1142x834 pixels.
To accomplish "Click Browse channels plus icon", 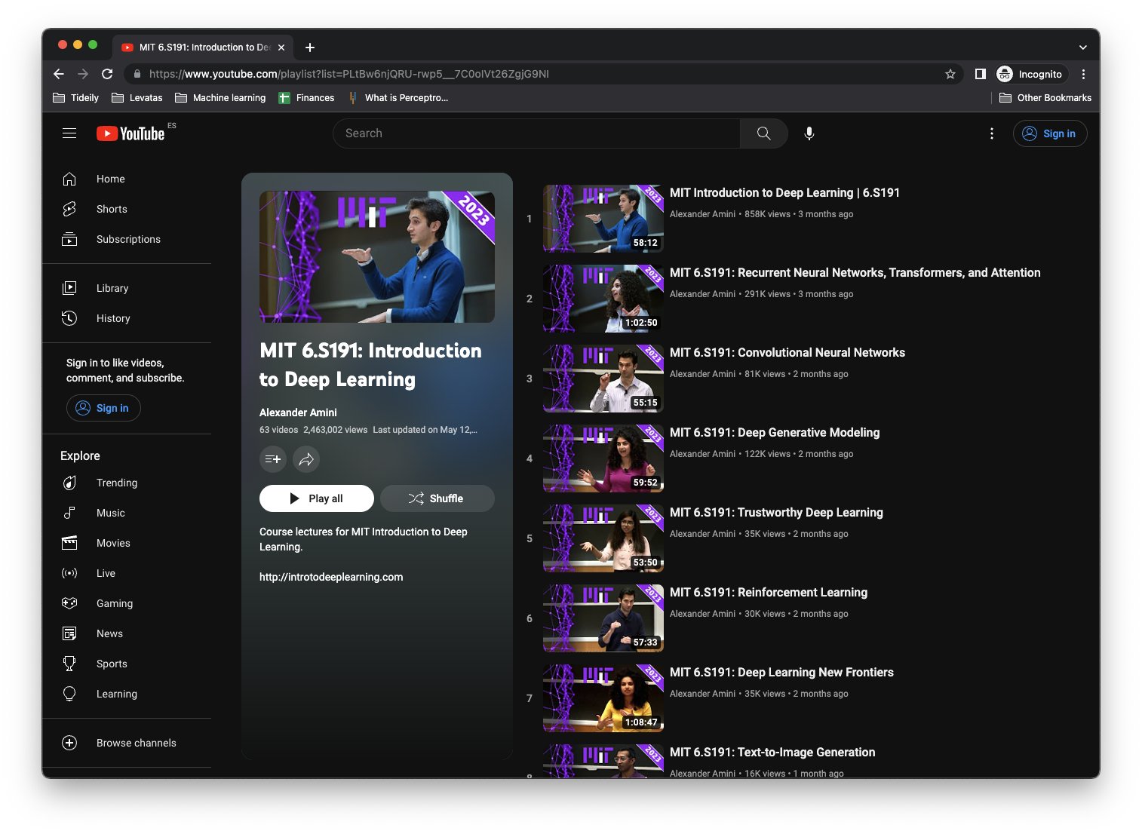I will tap(69, 743).
